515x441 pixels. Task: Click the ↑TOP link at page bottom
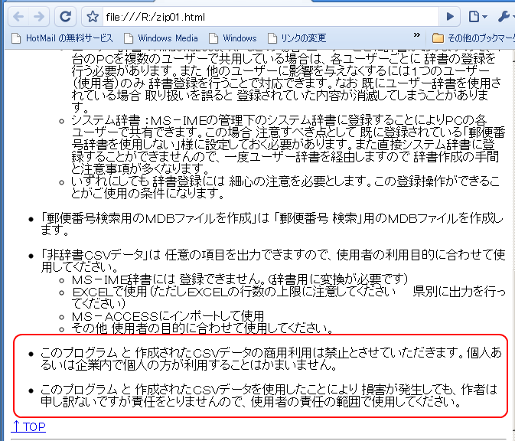[28, 427]
